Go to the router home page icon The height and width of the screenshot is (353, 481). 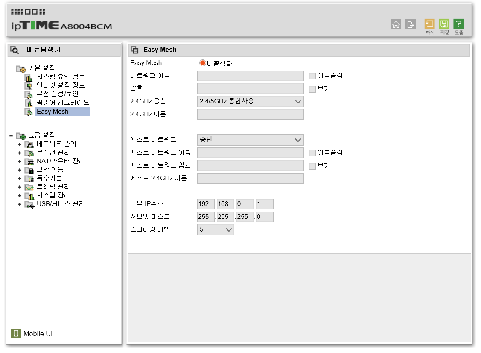click(396, 24)
